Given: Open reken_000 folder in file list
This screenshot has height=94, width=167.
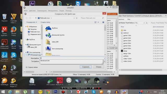Looking at the screenshot, I should (x=52, y=42).
